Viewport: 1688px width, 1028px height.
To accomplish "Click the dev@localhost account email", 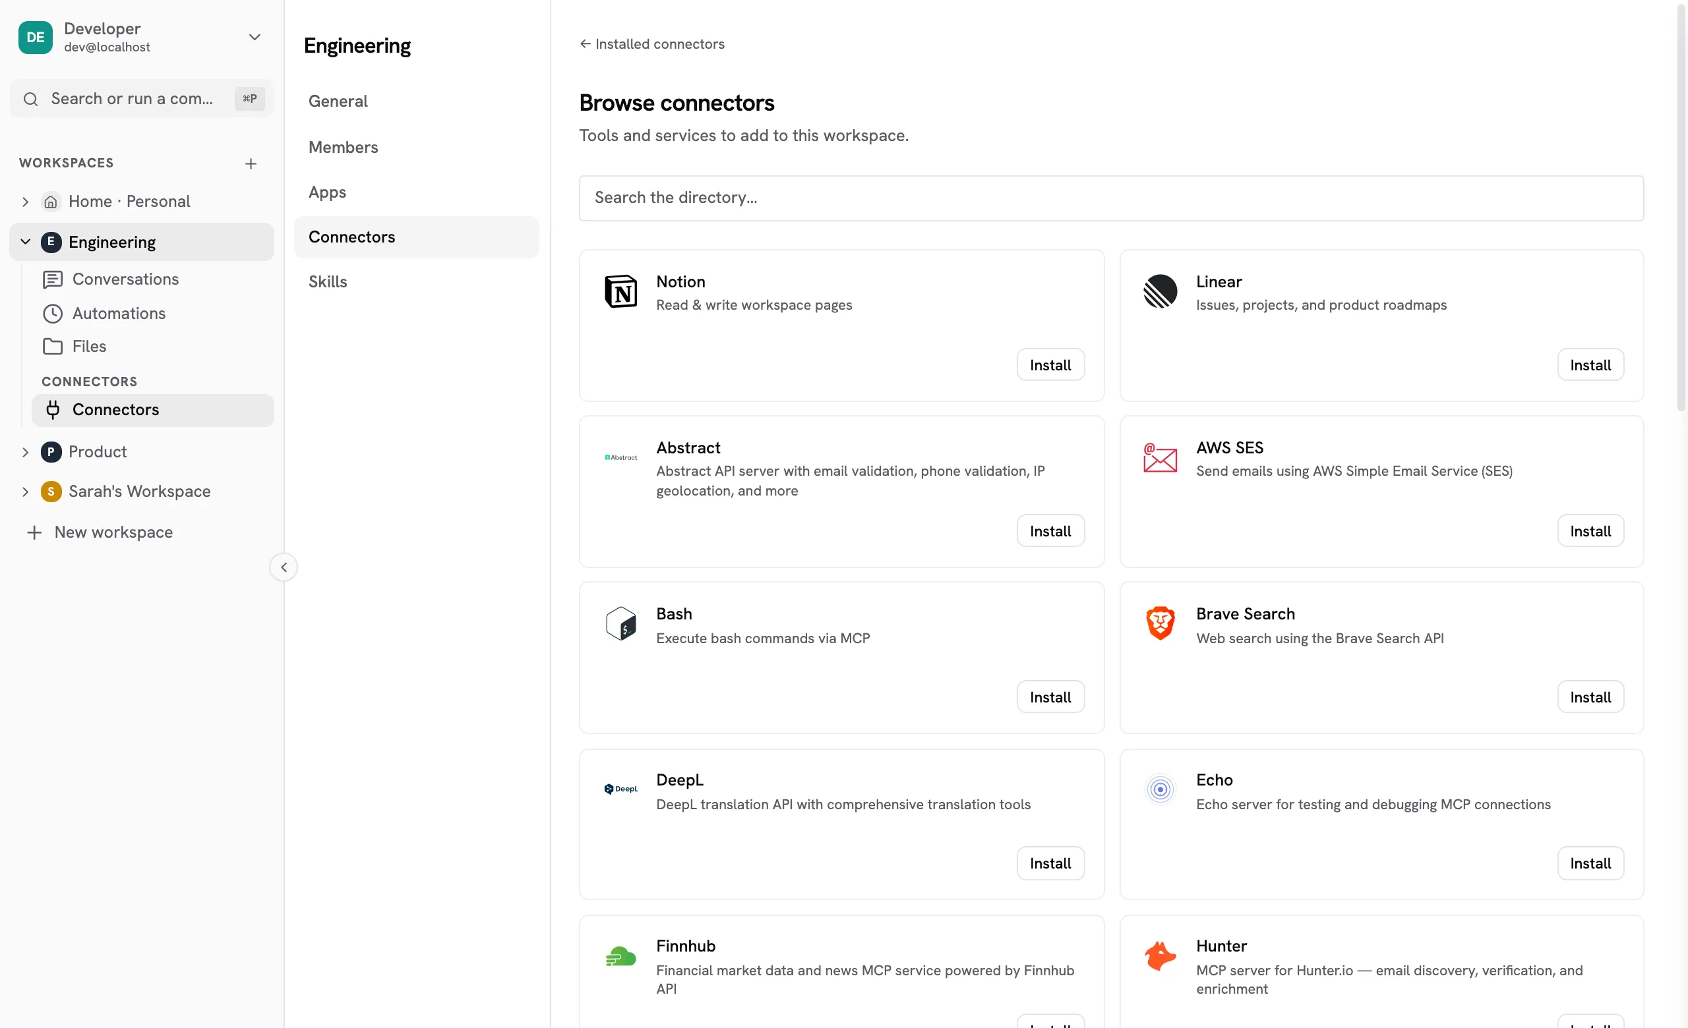I will pos(107,47).
